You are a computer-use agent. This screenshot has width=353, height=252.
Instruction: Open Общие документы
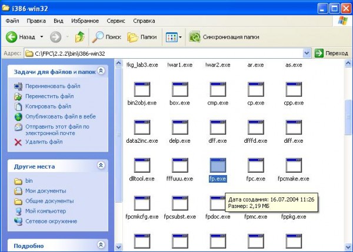click(49, 201)
